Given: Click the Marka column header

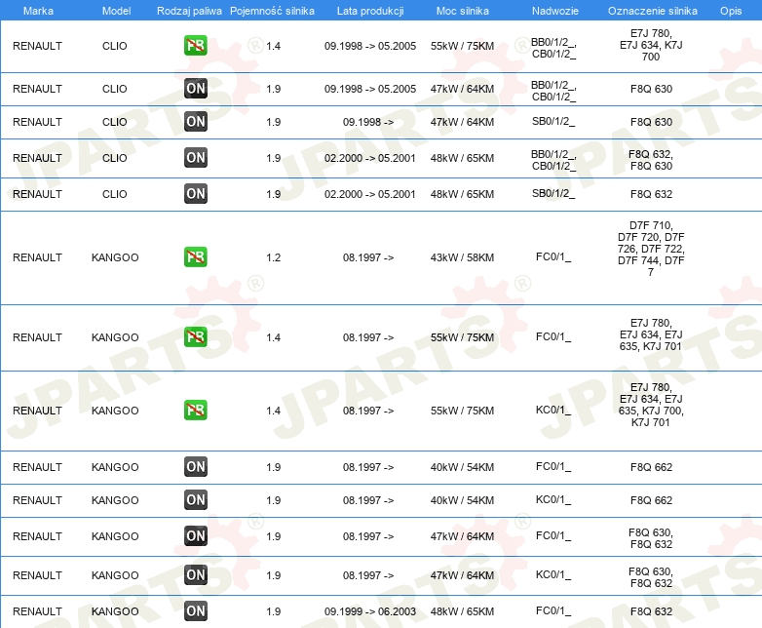Looking at the screenshot, I should pyautogui.click(x=38, y=11).
